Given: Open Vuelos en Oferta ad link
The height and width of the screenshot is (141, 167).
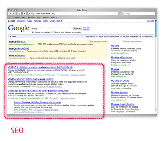Looking at the screenshot, I should click(x=120, y=81).
